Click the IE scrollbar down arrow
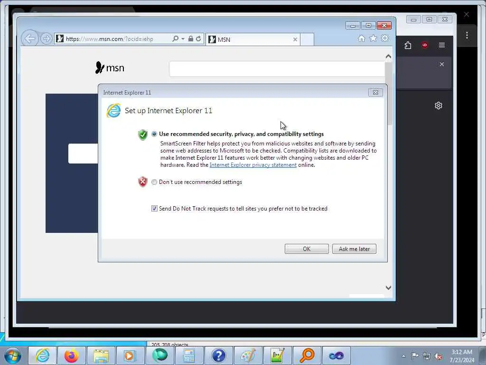This screenshot has height=365, width=486. [388, 288]
